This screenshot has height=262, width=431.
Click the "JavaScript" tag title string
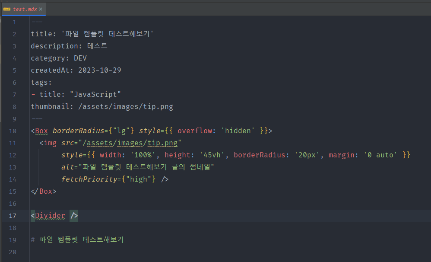(x=95, y=94)
